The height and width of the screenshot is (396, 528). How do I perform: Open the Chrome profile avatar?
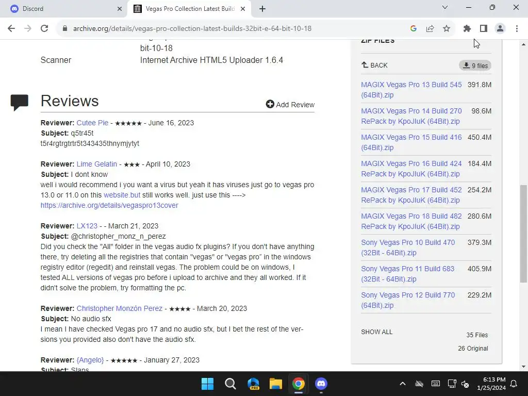click(x=500, y=28)
